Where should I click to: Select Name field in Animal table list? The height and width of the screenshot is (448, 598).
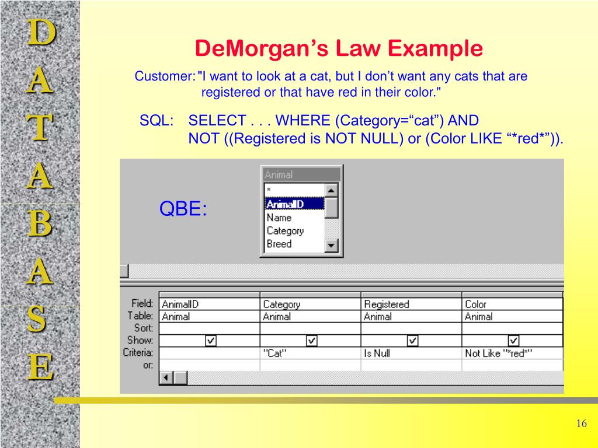pyautogui.click(x=294, y=218)
